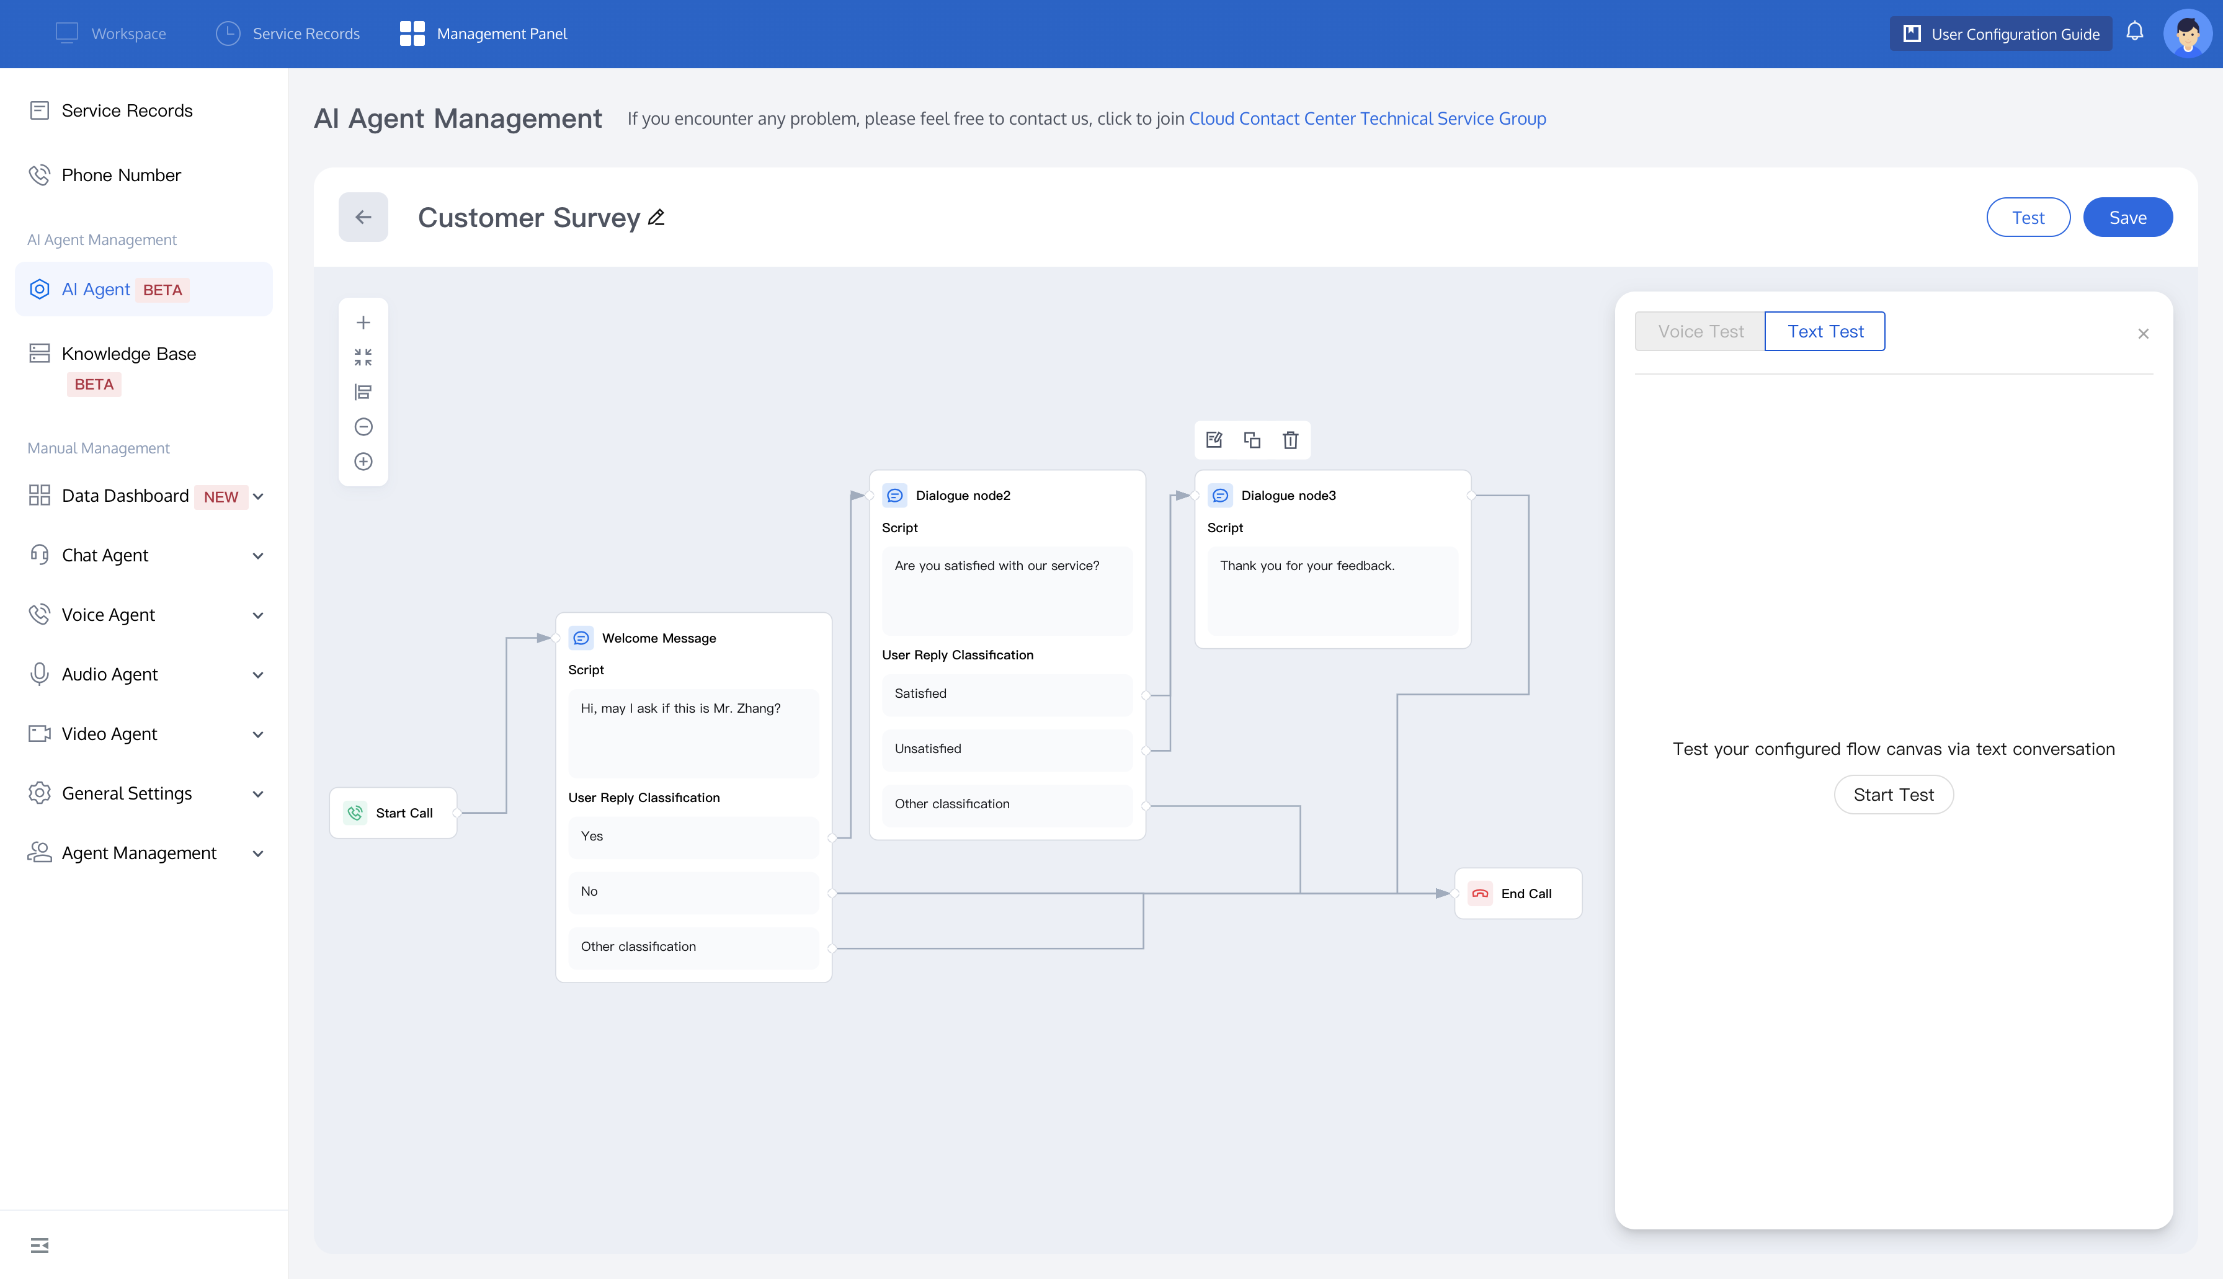Screen dimensions: 2223x1279
Task: Duplicate Dialogue node3 with copy icon
Action: coord(1252,440)
